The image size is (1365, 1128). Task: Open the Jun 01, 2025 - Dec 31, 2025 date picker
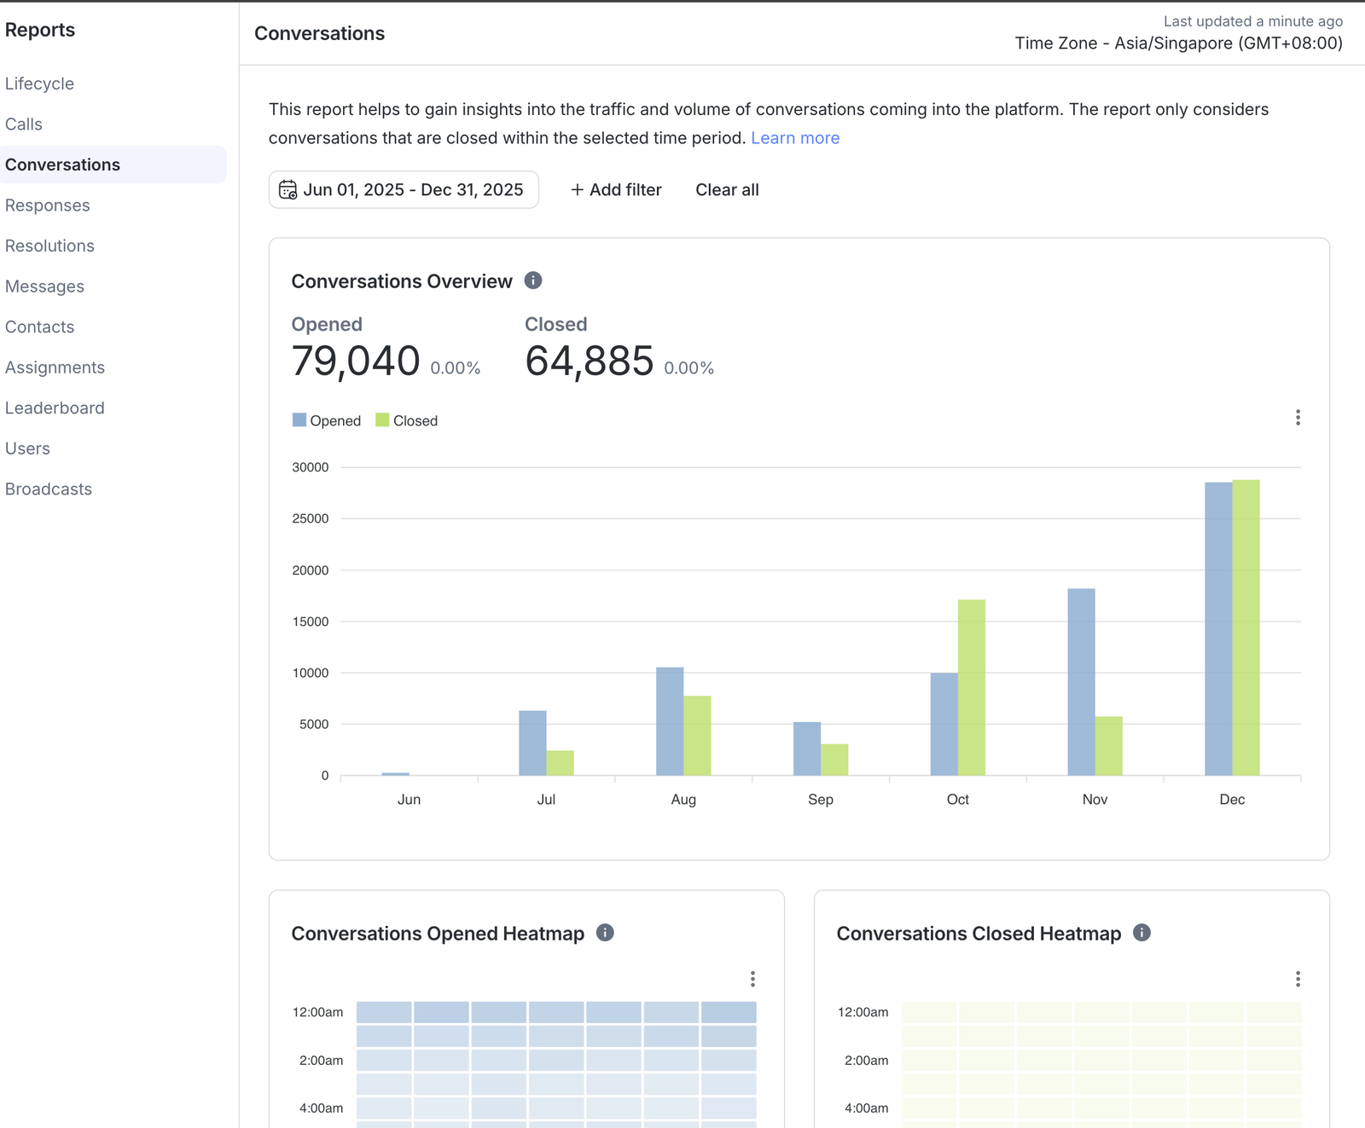pyautogui.click(x=404, y=189)
